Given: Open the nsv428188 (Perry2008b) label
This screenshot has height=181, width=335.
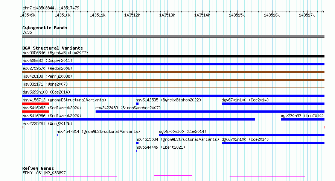Looking at the screenshot, I should point(47,76).
